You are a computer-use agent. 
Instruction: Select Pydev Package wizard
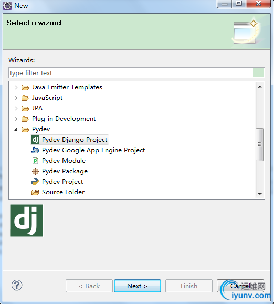coord(65,171)
